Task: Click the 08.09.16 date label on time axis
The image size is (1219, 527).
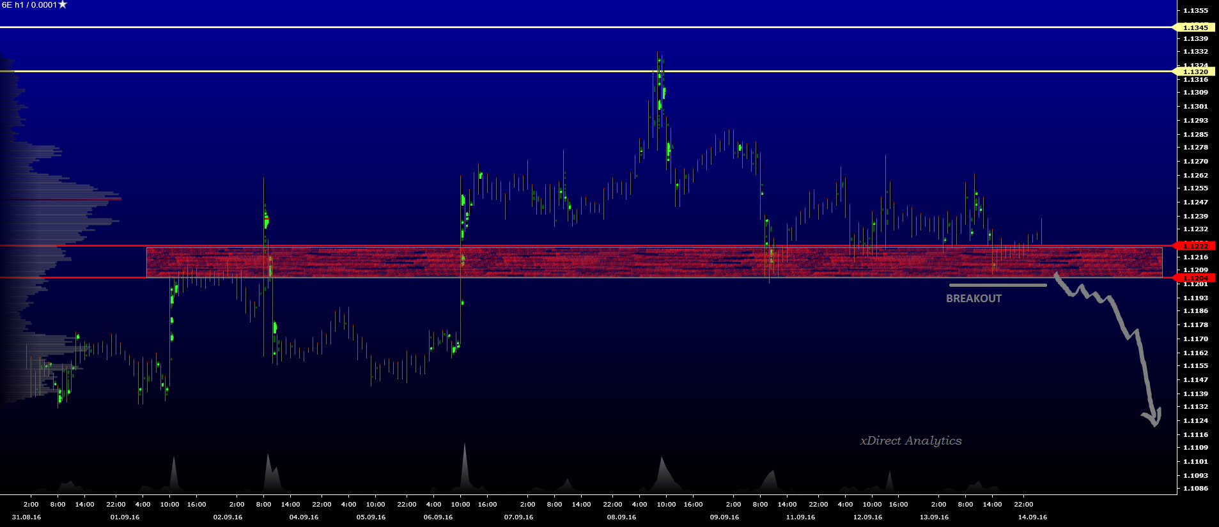Action: click(621, 517)
